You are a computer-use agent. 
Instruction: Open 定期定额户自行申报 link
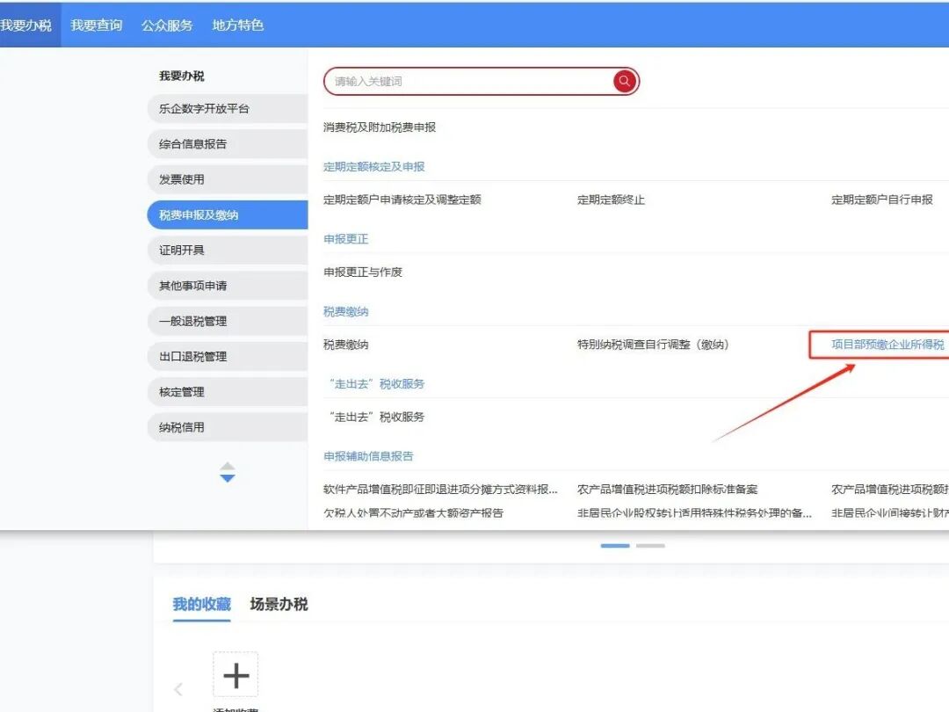[882, 200]
